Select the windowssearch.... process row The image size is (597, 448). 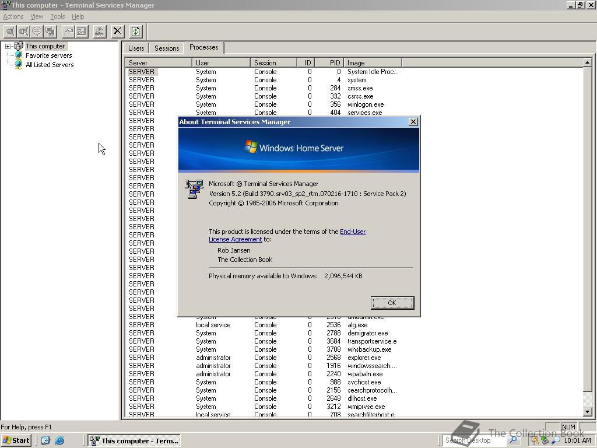pos(264,366)
